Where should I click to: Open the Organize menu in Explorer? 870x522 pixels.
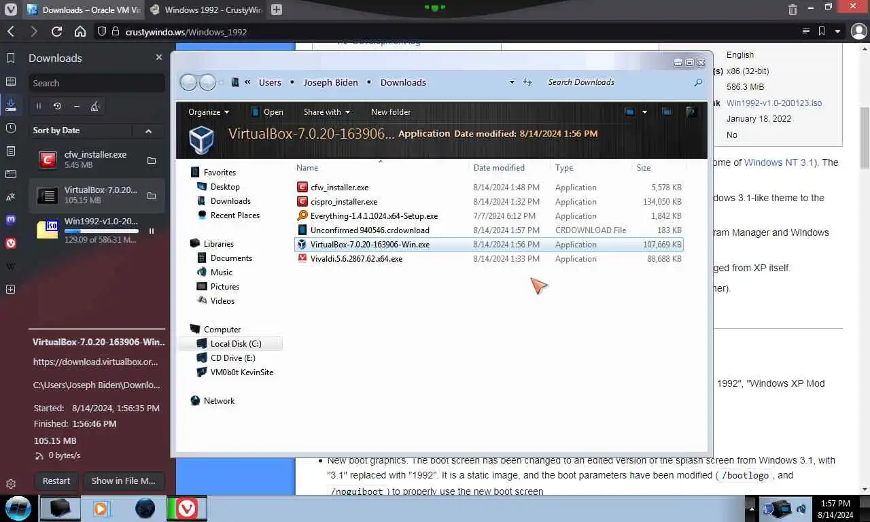[x=209, y=112]
